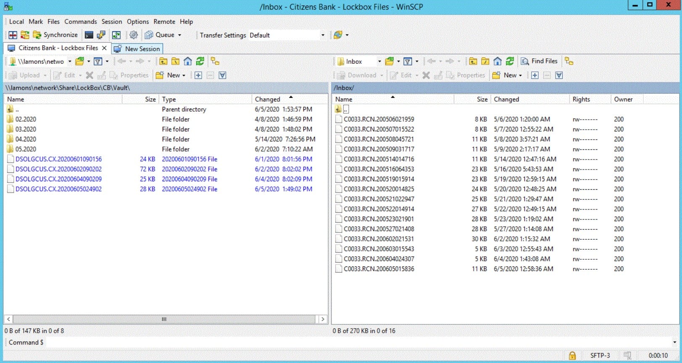
Task: Open the Mark menu
Action: coord(36,22)
